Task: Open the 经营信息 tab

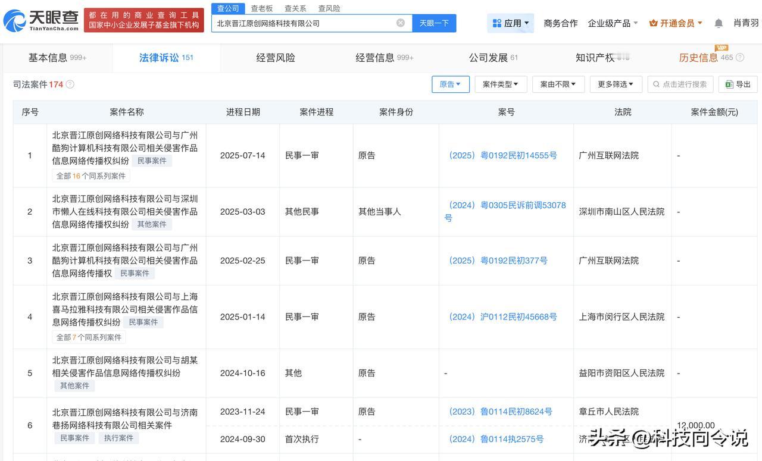Action: tap(385, 58)
